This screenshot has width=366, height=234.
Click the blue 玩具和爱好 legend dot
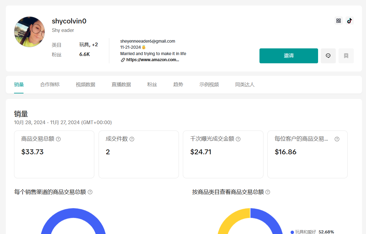292,232
